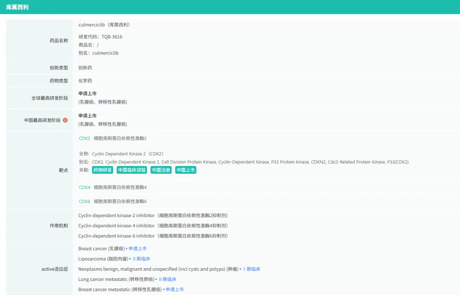Open the CDK4 target link

pos(84,187)
